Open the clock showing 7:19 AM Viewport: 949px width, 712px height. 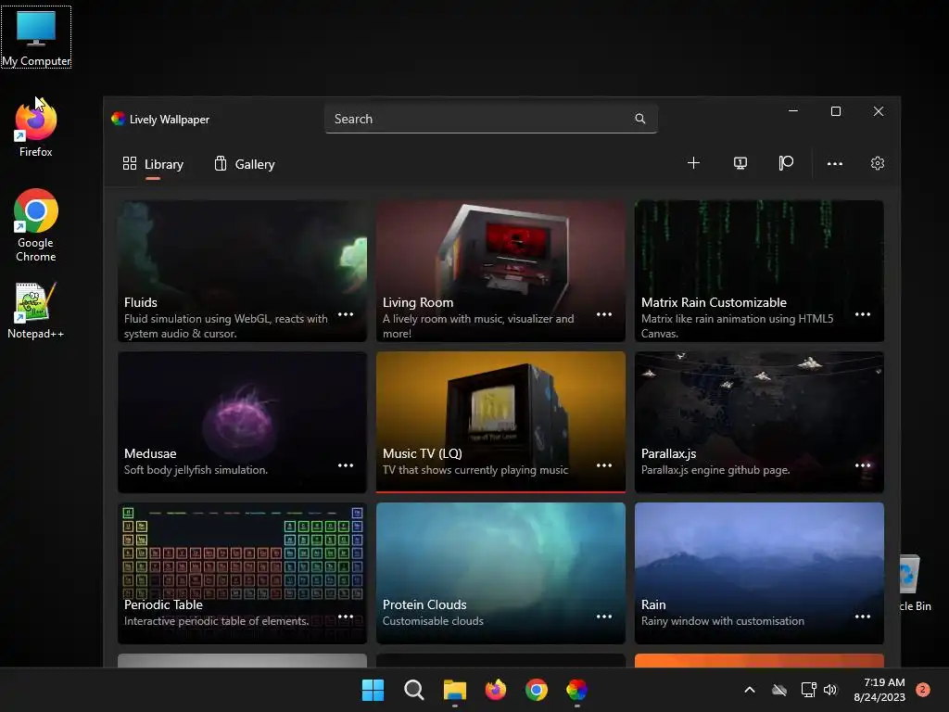click(879, 690)
